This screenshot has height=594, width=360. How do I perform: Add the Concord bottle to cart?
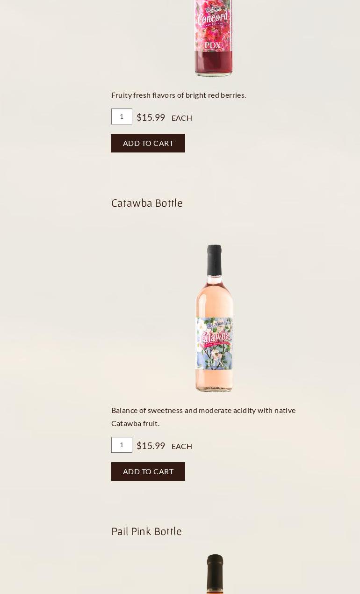coord(148,143)
